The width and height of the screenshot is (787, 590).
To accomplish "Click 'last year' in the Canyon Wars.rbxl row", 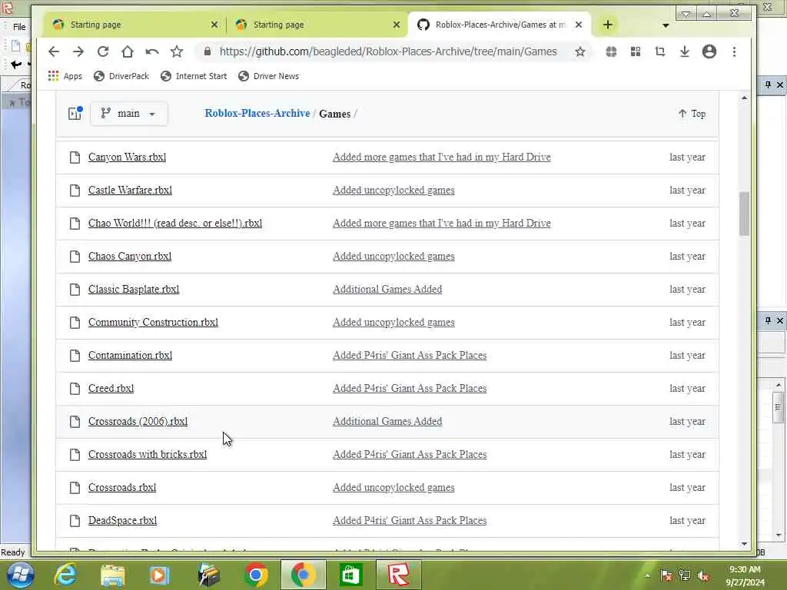I will click(x=687, y=157).
